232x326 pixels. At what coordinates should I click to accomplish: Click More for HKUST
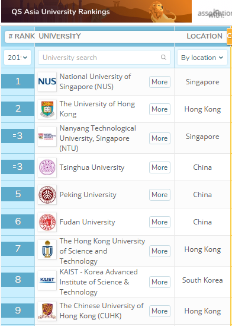[160, 251]
